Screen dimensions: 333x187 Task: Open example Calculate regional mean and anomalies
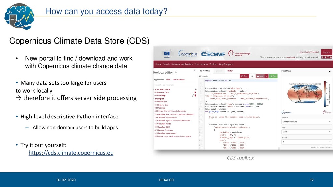pyautogui.click(x=172, y=121)
